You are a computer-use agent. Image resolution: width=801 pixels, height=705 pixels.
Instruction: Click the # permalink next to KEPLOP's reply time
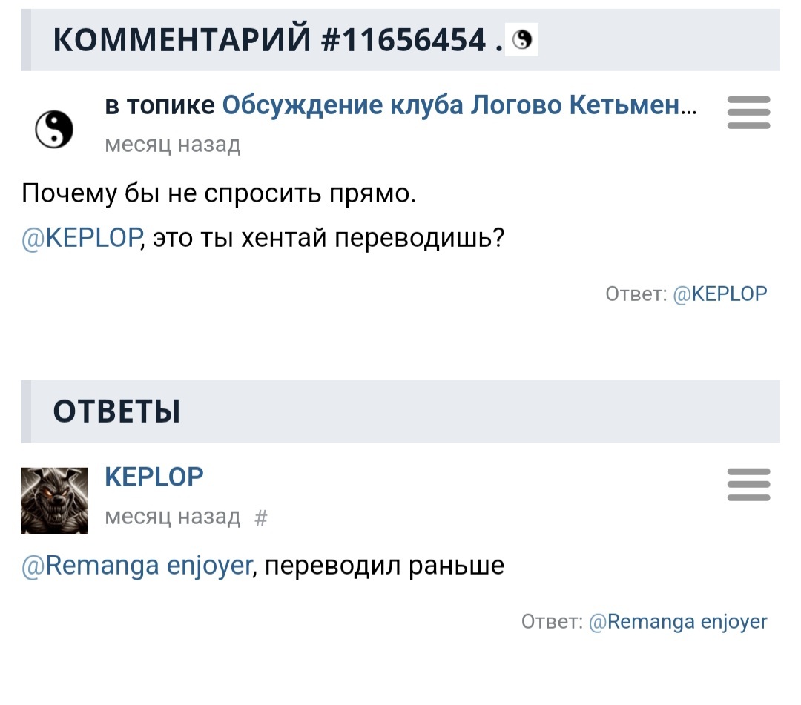(x=260, y=517)
